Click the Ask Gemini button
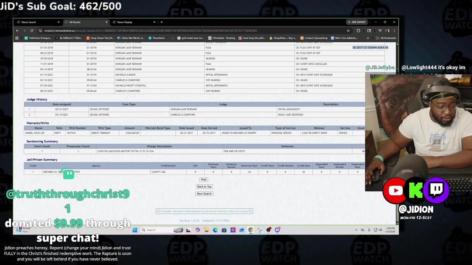Viewport: 472px width, 265px height. (356, 22)
